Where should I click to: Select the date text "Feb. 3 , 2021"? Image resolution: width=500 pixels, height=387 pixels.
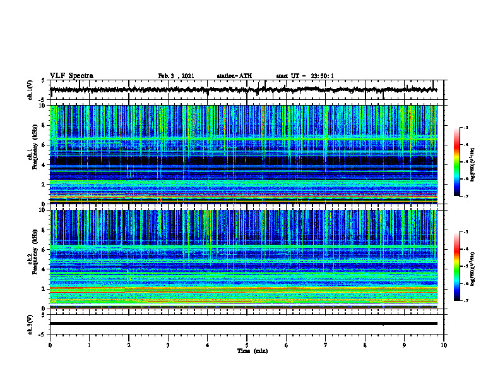[x=176, y=76]
